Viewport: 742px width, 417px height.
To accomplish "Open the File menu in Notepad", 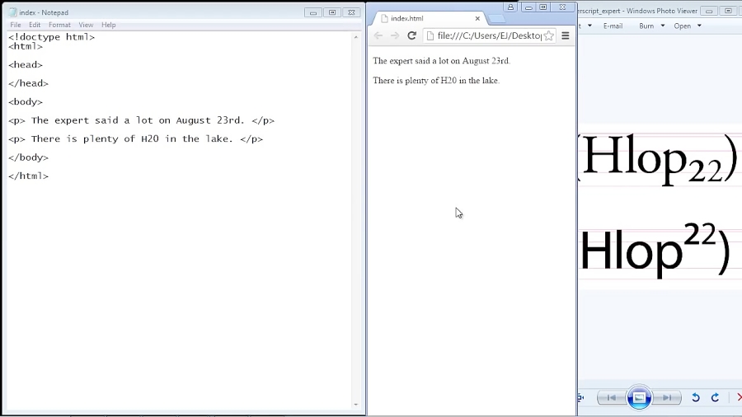I will coord(16,25).
